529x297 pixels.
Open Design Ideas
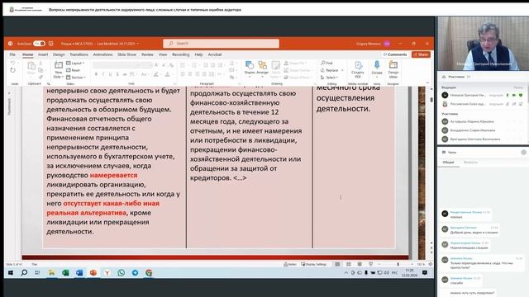393,69
